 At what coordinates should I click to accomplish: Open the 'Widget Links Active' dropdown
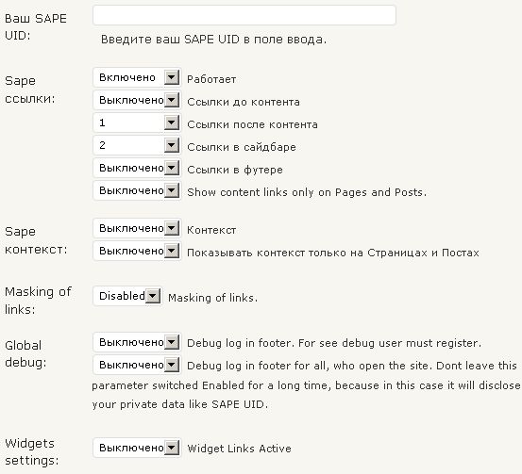pyautogui.click(x=137, y=448)
